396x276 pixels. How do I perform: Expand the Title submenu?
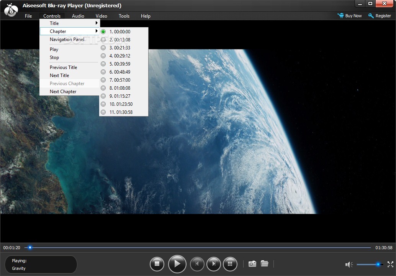(69, 23)
